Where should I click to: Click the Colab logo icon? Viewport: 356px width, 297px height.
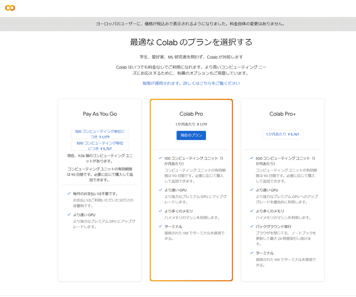[10, 8]
